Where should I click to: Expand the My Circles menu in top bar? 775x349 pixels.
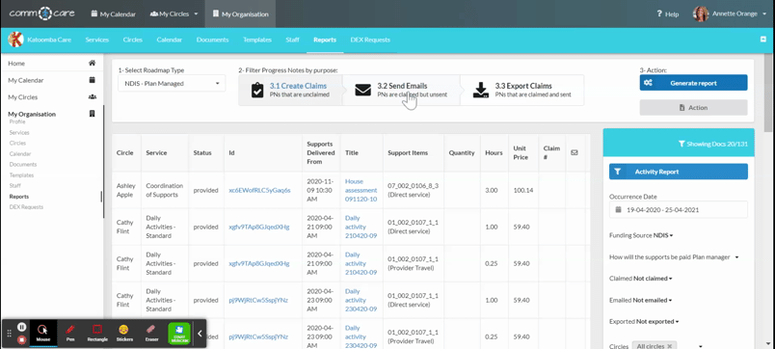[174, 13]
